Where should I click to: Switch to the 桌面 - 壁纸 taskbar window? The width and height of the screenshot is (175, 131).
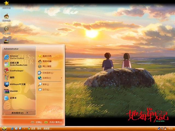pos(40,129)
